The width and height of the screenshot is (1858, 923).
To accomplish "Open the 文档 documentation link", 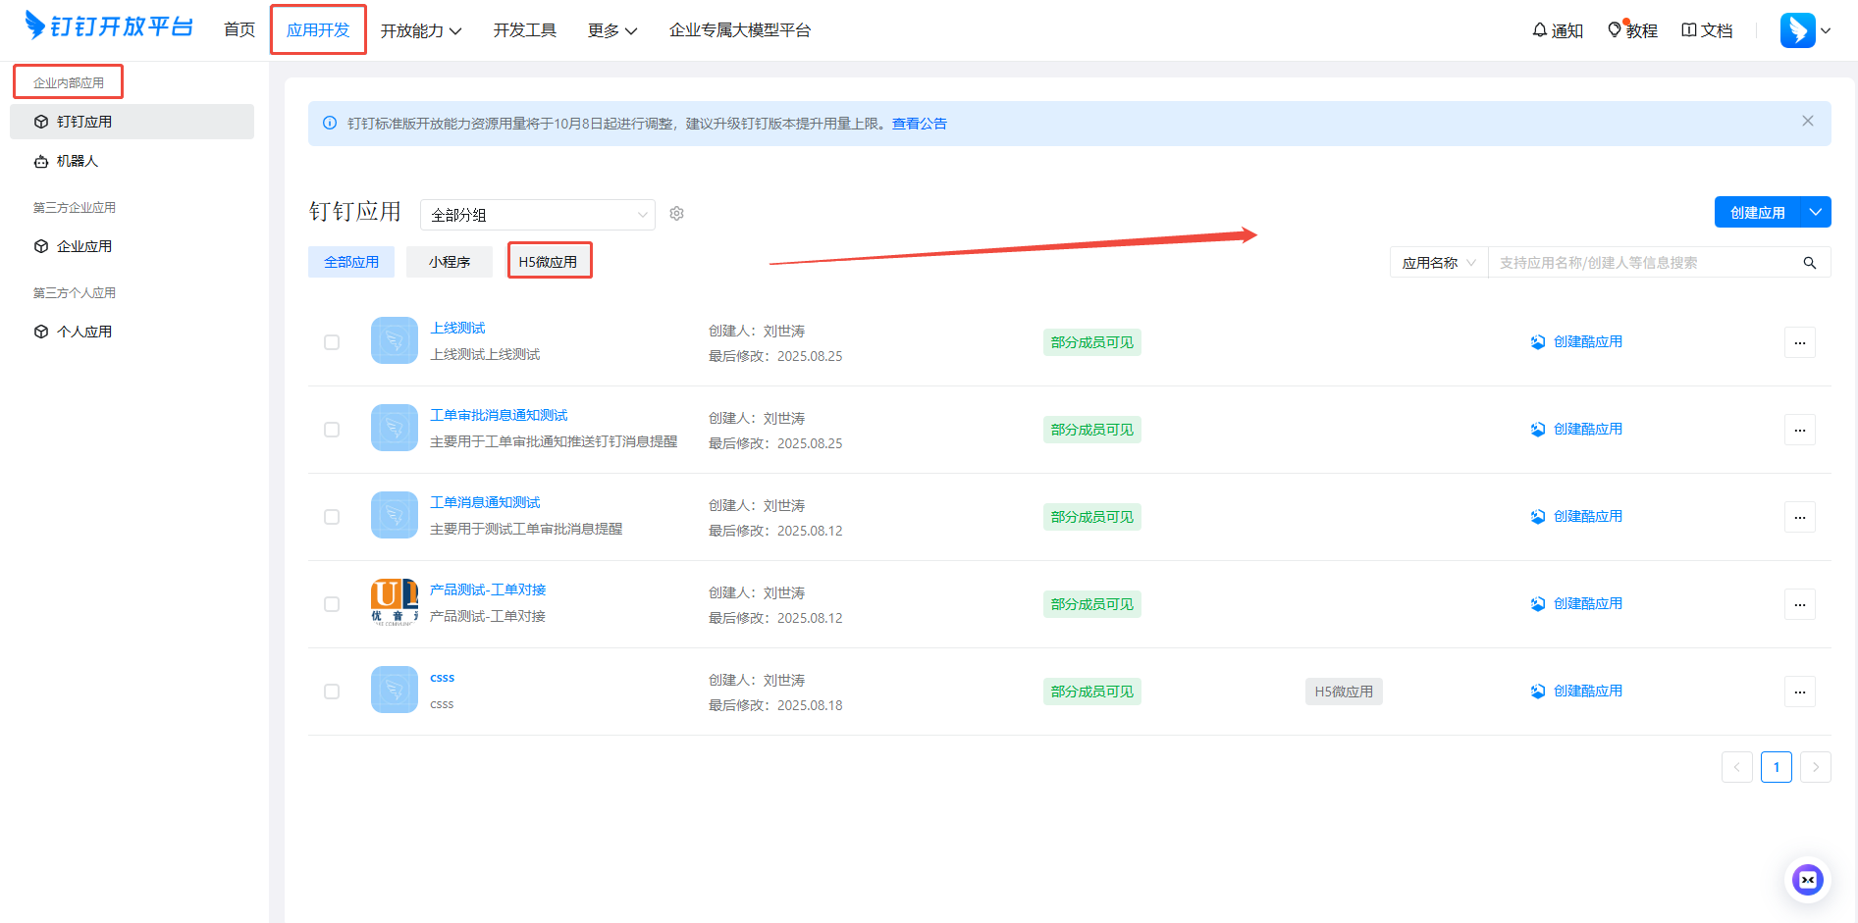I will [1707, 30].
